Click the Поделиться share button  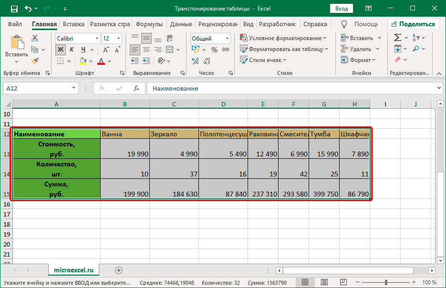tap(413, 24)
